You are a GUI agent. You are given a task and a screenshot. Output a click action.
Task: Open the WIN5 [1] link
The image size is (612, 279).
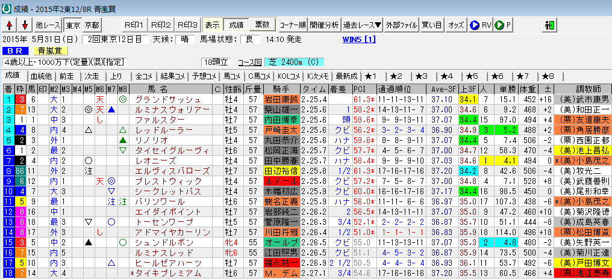(358, 39)
